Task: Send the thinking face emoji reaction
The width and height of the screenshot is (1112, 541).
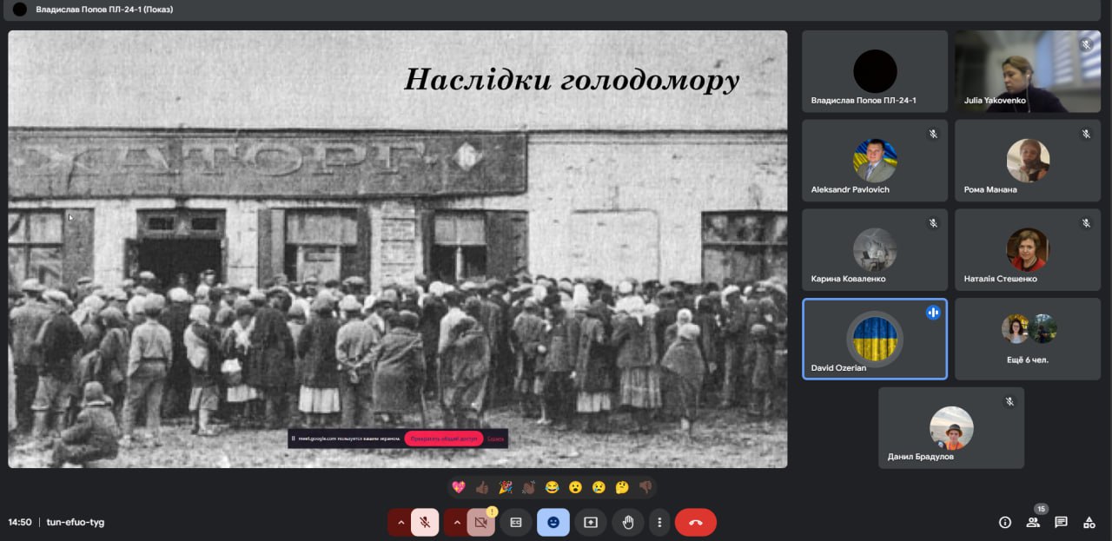Action: [x=622, y=487]
